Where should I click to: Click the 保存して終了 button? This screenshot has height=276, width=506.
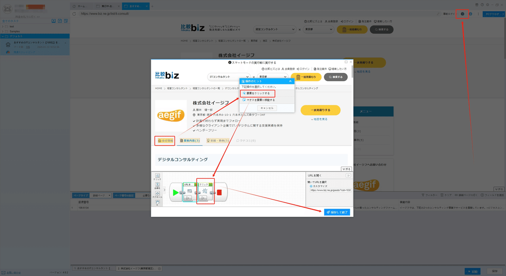pos(337,212)
